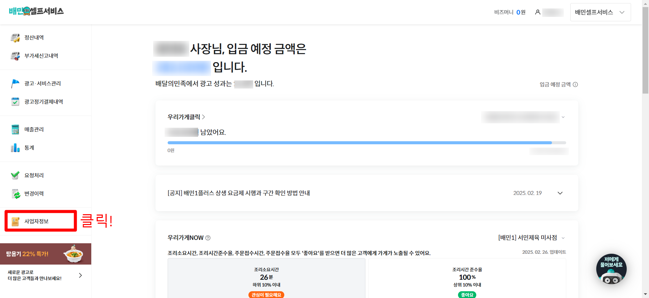Screen dimensions: 649x298
Task: Click the 정산내역 settlement icon
Action: point(15,38)
